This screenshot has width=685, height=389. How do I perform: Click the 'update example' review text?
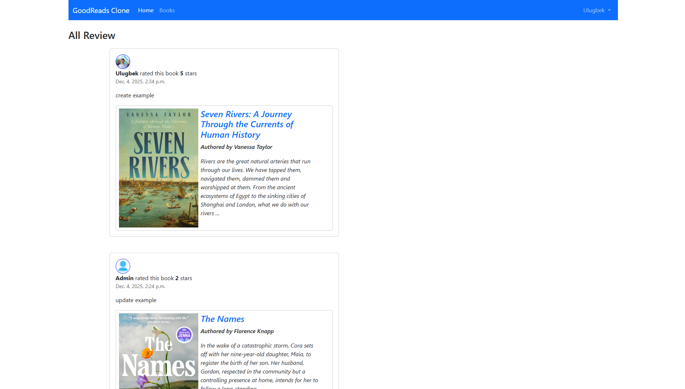tap(136, 300)
